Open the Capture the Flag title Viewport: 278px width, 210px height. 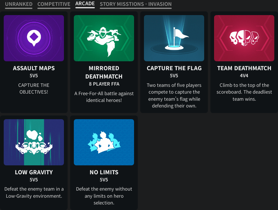[174, 68]
